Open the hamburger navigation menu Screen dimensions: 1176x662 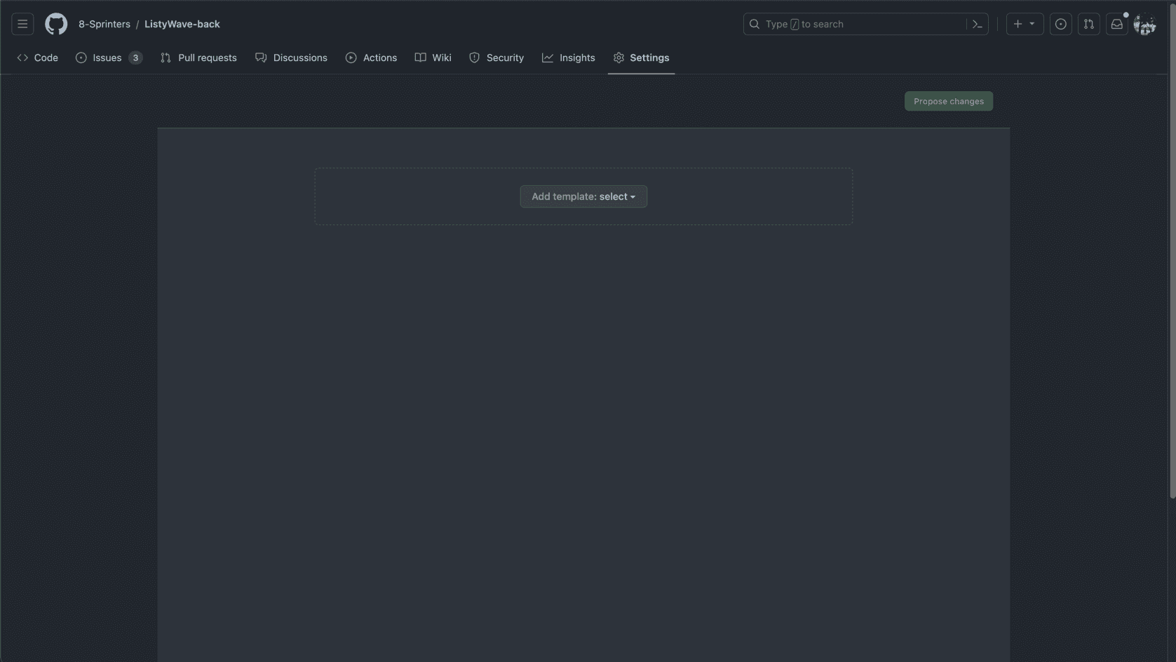22,24
